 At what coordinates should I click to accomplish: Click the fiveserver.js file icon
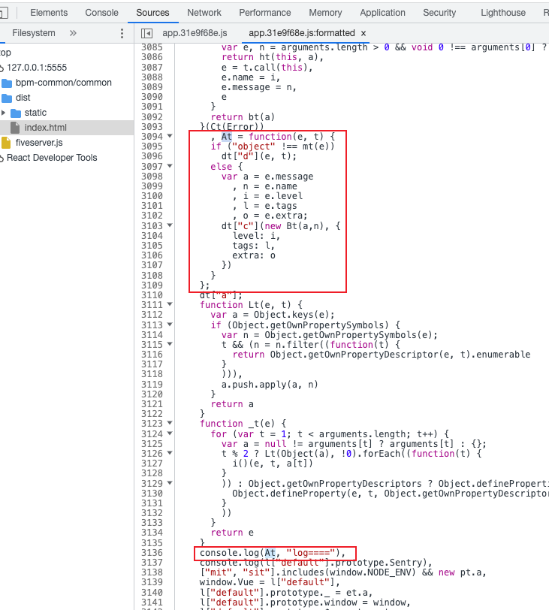pyautogui.click(x=7, y=143)
